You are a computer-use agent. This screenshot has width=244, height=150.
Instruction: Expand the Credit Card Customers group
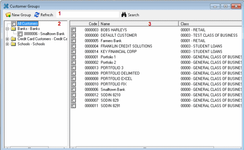pyautogui.click(x=7, y=39)
